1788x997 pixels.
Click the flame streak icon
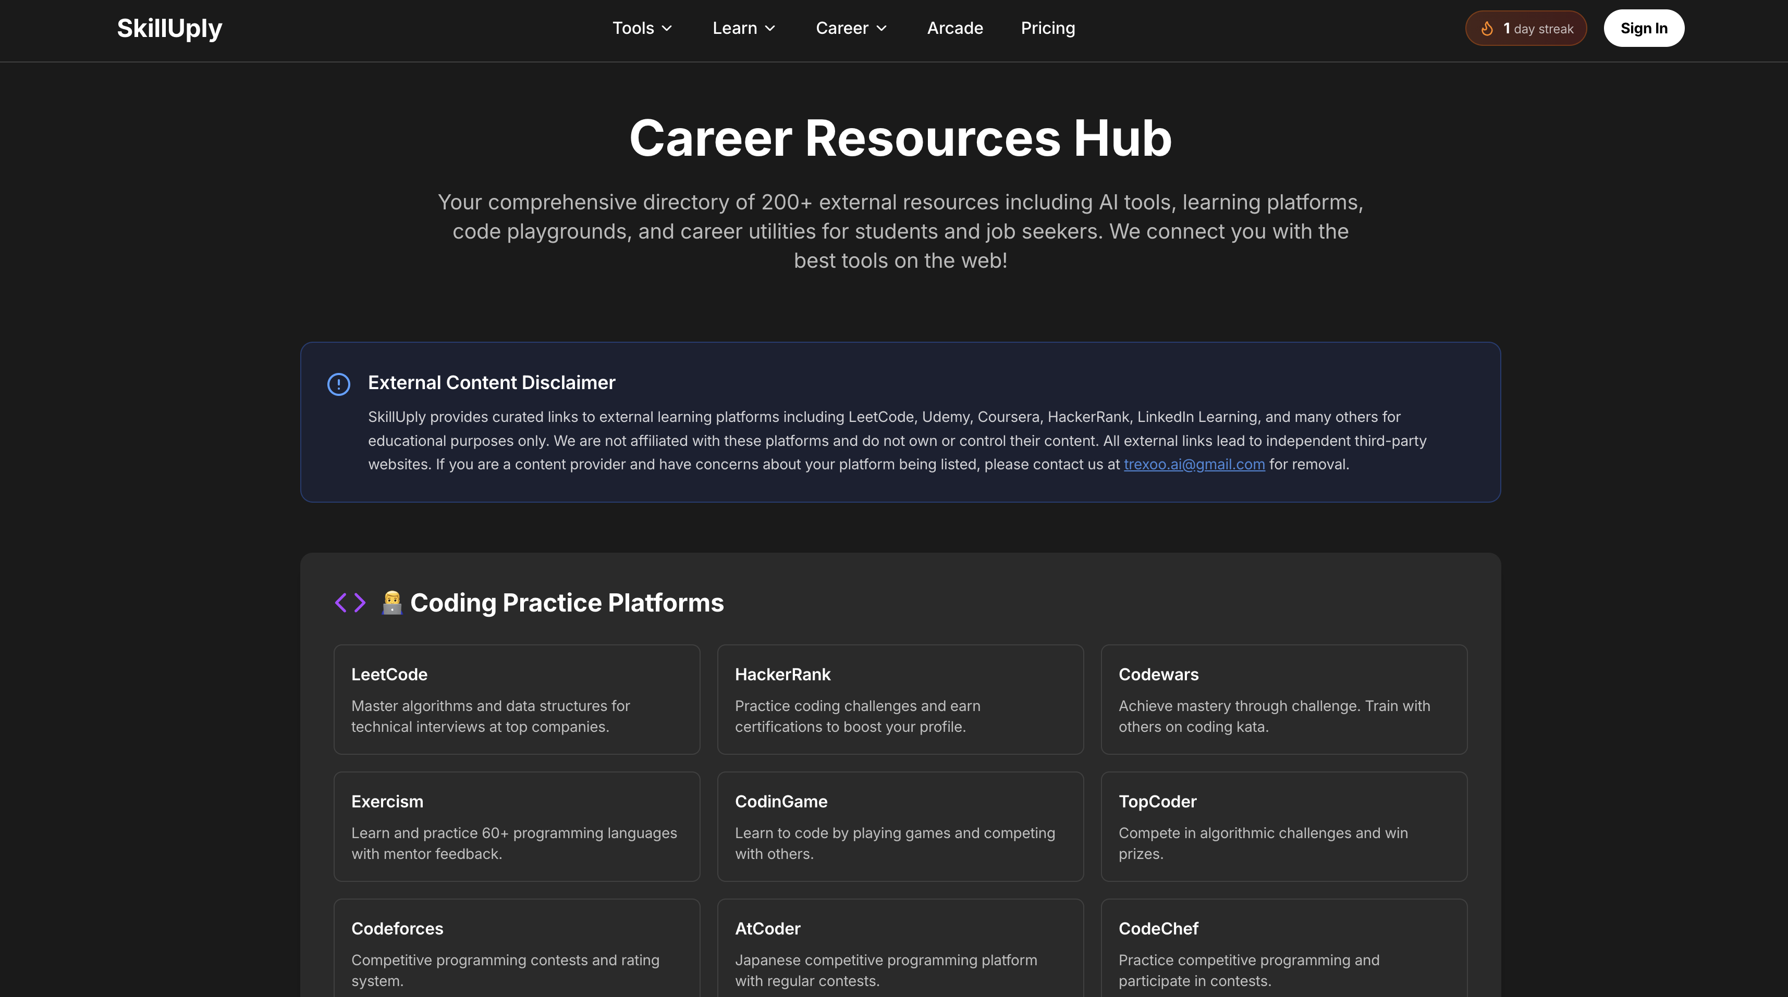point(1487,29)
